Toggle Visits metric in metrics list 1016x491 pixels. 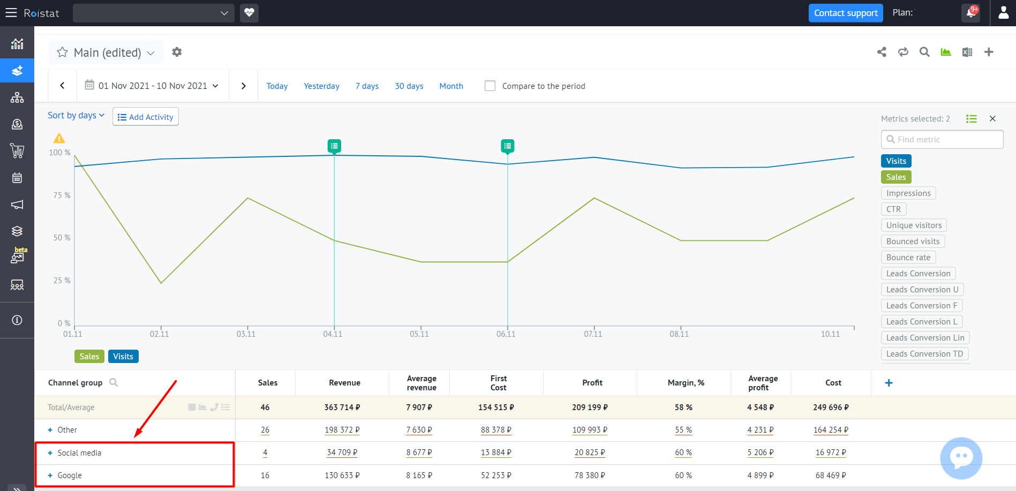896,161
